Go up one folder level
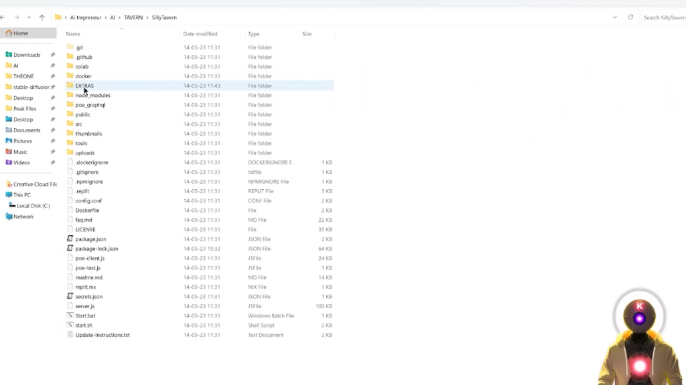This screenshot has height=385, width=686. click(42, 17)
